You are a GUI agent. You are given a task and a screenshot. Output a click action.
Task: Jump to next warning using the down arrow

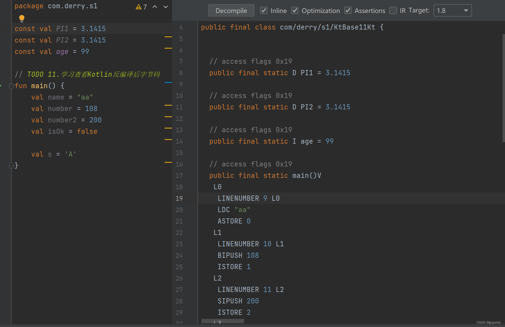point(165,7)
